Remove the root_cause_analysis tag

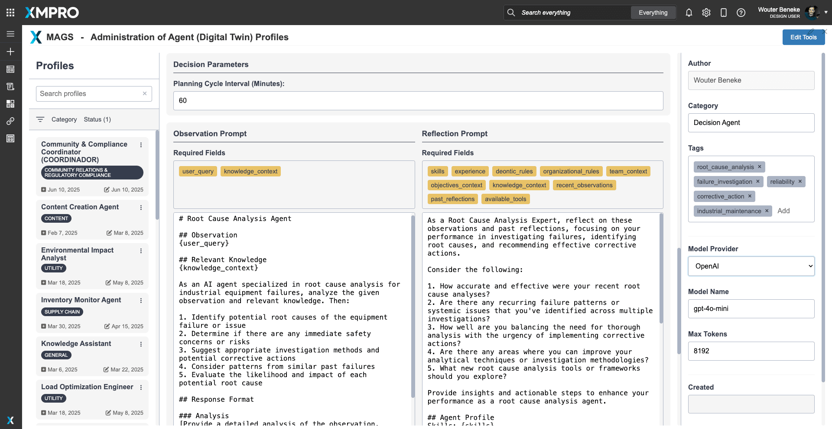(759, 167)
